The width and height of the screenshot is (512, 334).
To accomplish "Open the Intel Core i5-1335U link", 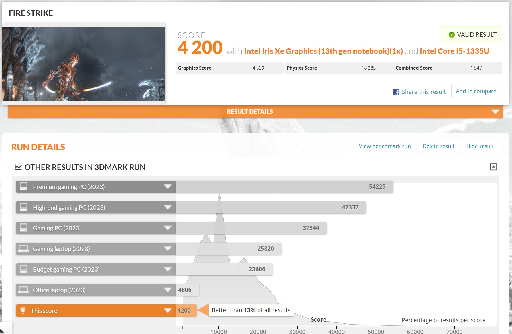I will tap(454, 51).
